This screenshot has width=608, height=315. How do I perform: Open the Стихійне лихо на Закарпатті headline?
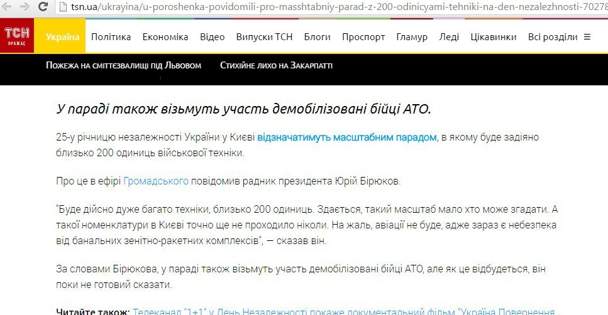point(276,65)
